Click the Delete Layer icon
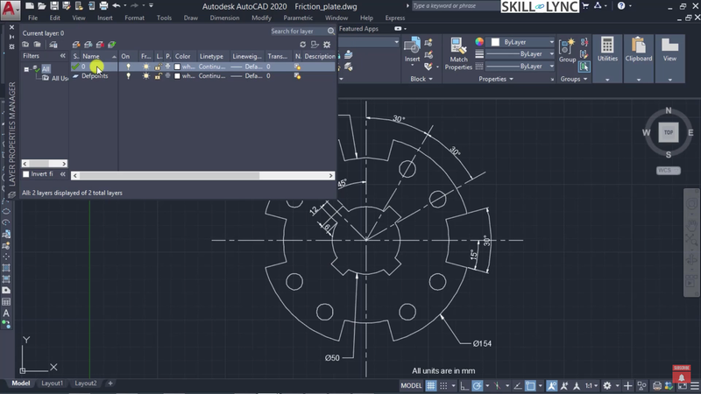This screenshot has width=701, height=394. [99, 45]
